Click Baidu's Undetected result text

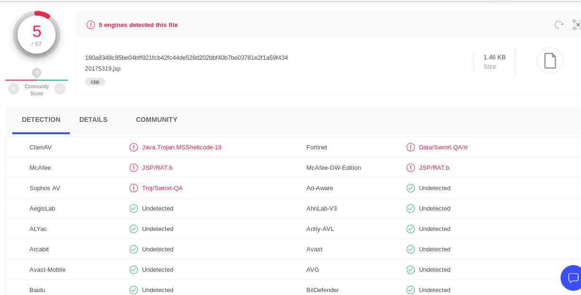(x=158, y=290)
